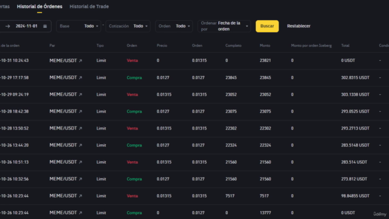Click Restablecer to reset filters
This screenshot has width=389, height=219.
[298, 26]
